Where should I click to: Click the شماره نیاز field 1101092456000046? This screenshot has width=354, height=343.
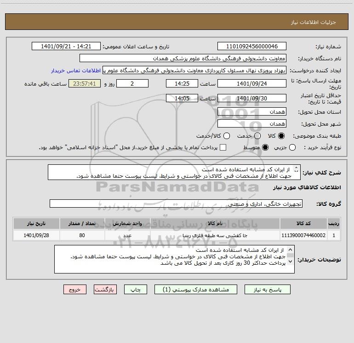(252, 46)
